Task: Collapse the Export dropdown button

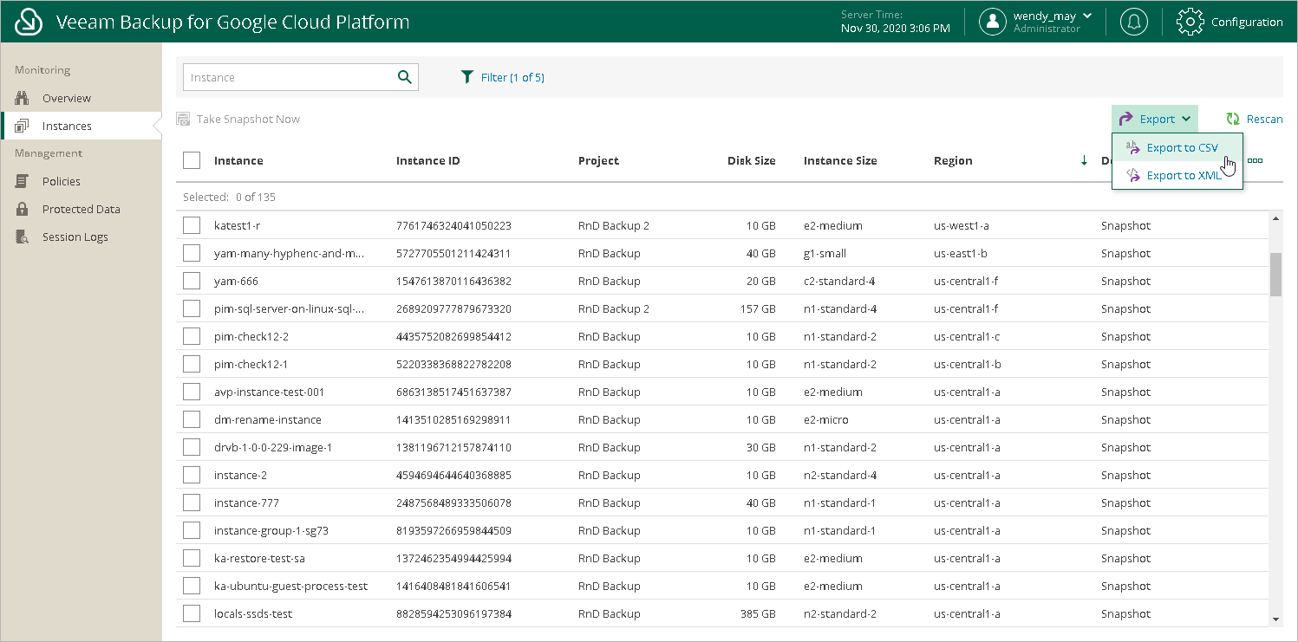Action: coord(1155,119)
